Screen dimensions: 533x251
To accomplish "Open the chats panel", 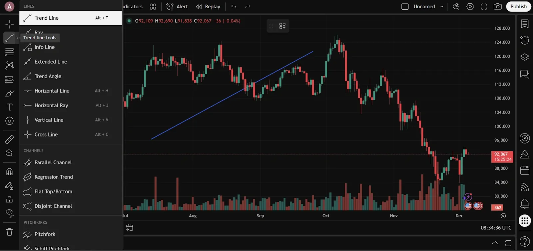I will coord(525,74).
